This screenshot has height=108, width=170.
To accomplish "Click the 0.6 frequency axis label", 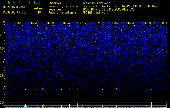I will pos(2,103).
